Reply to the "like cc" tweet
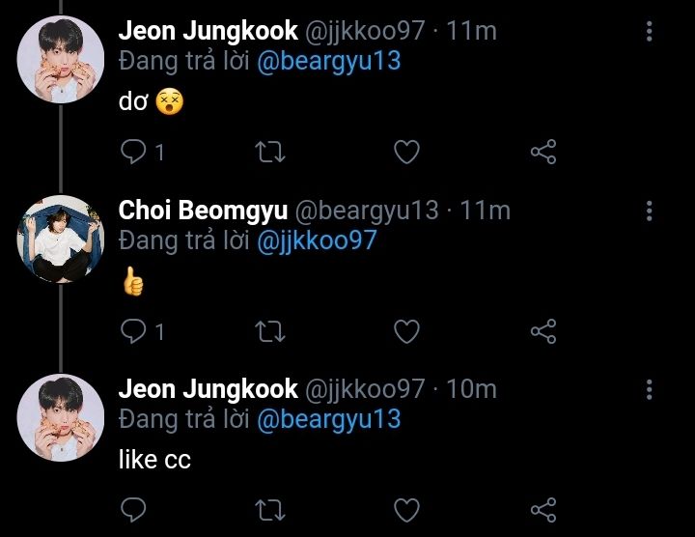 [x=133, y=509]
